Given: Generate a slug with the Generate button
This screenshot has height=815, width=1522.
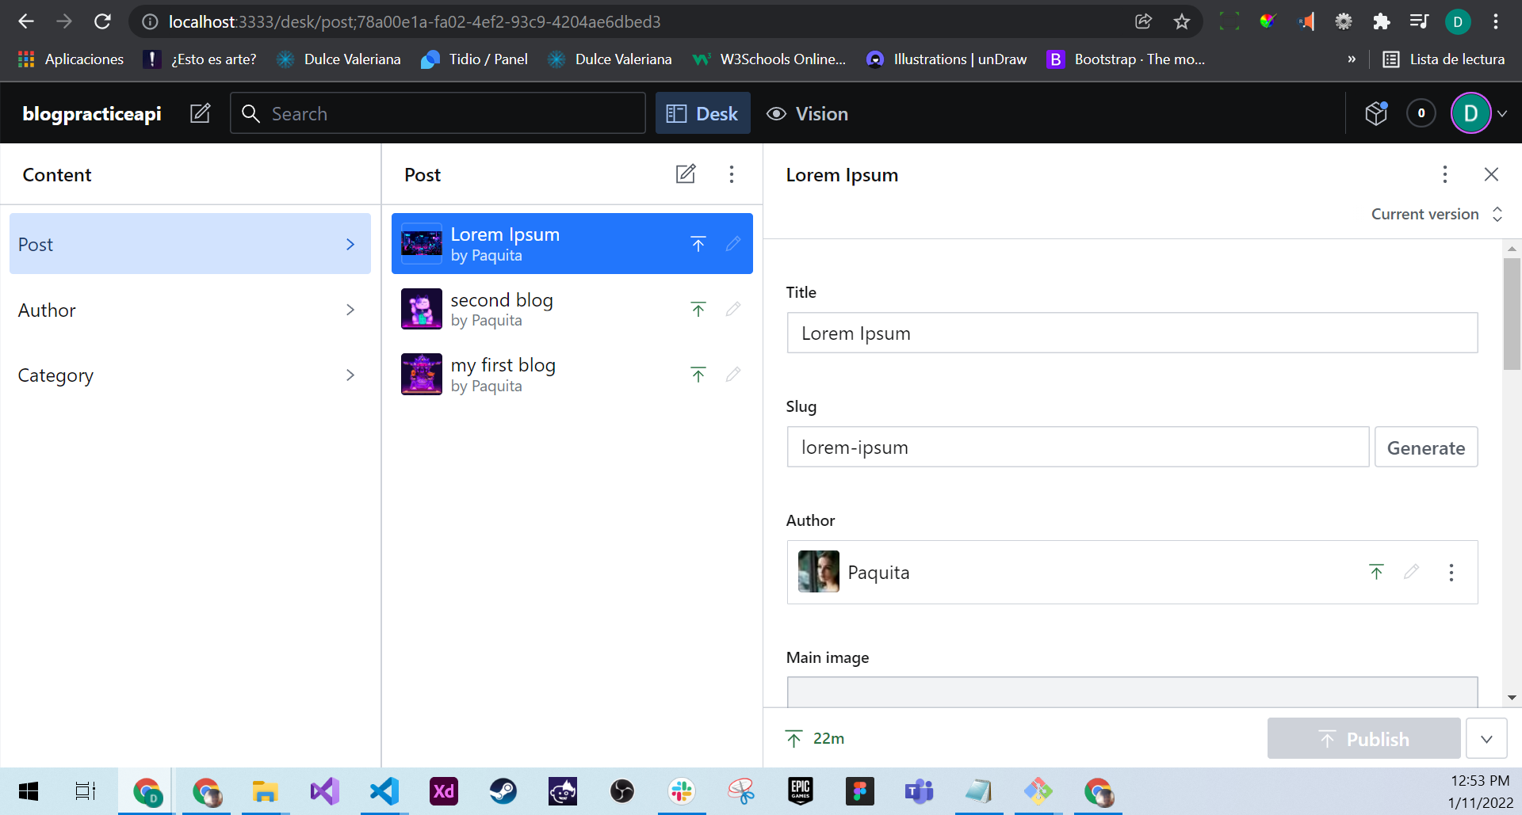Looking at the screenshot, I should coord(1426,447).
